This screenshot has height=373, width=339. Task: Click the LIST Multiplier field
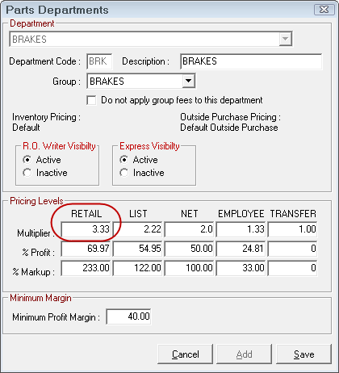137,229
